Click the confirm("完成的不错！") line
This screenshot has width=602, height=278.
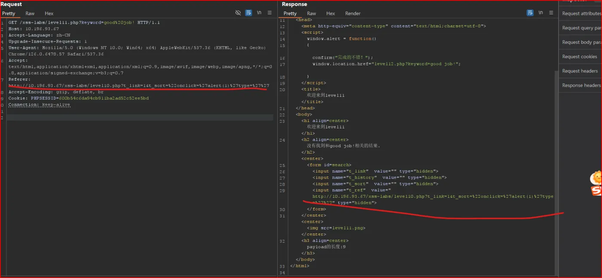(343, 58)
